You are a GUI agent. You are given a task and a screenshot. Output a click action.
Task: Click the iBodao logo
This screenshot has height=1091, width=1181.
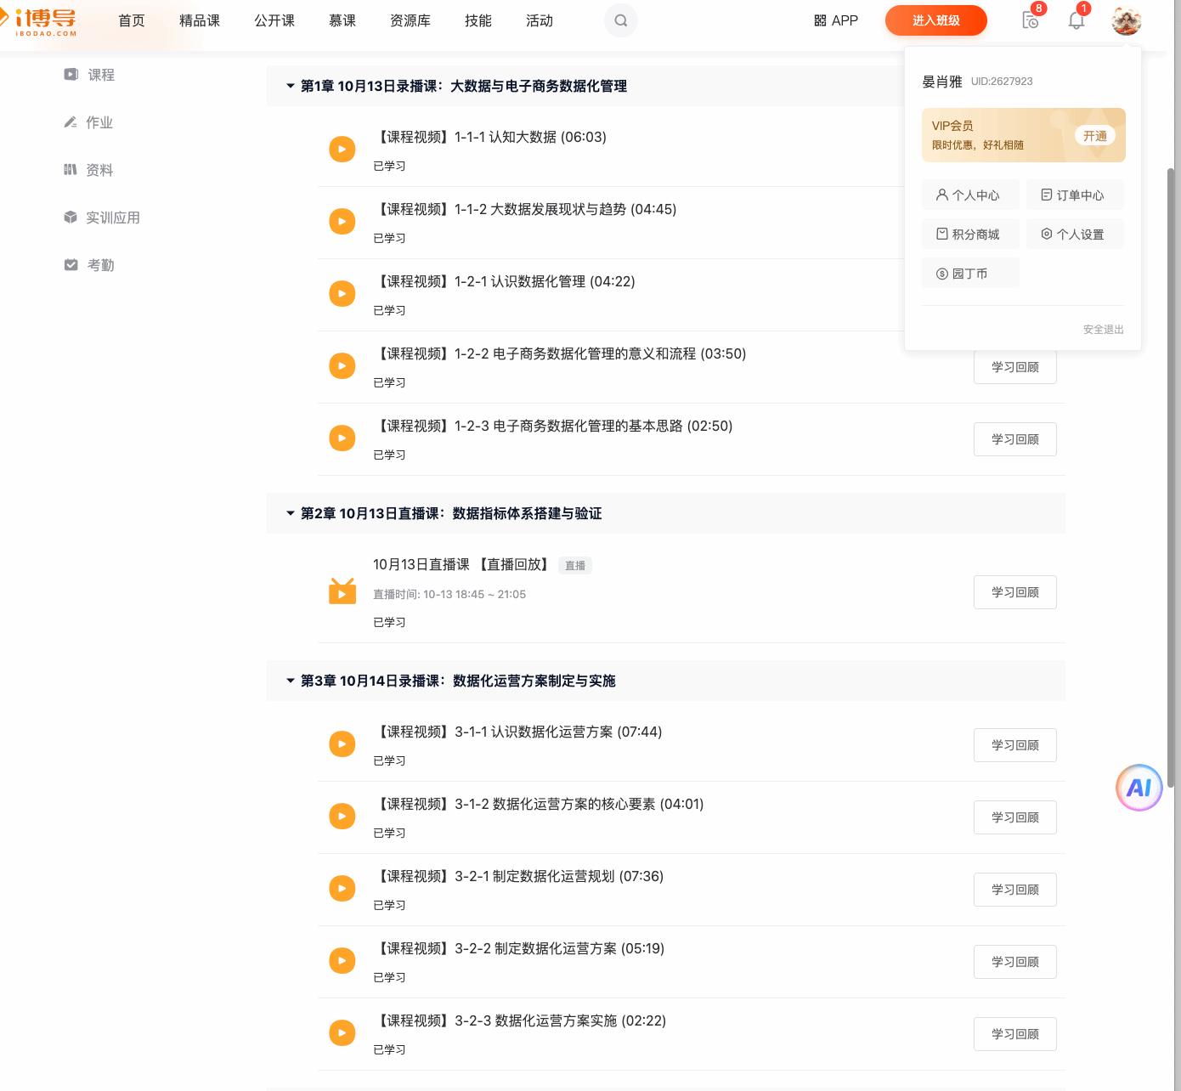point(44,21)
